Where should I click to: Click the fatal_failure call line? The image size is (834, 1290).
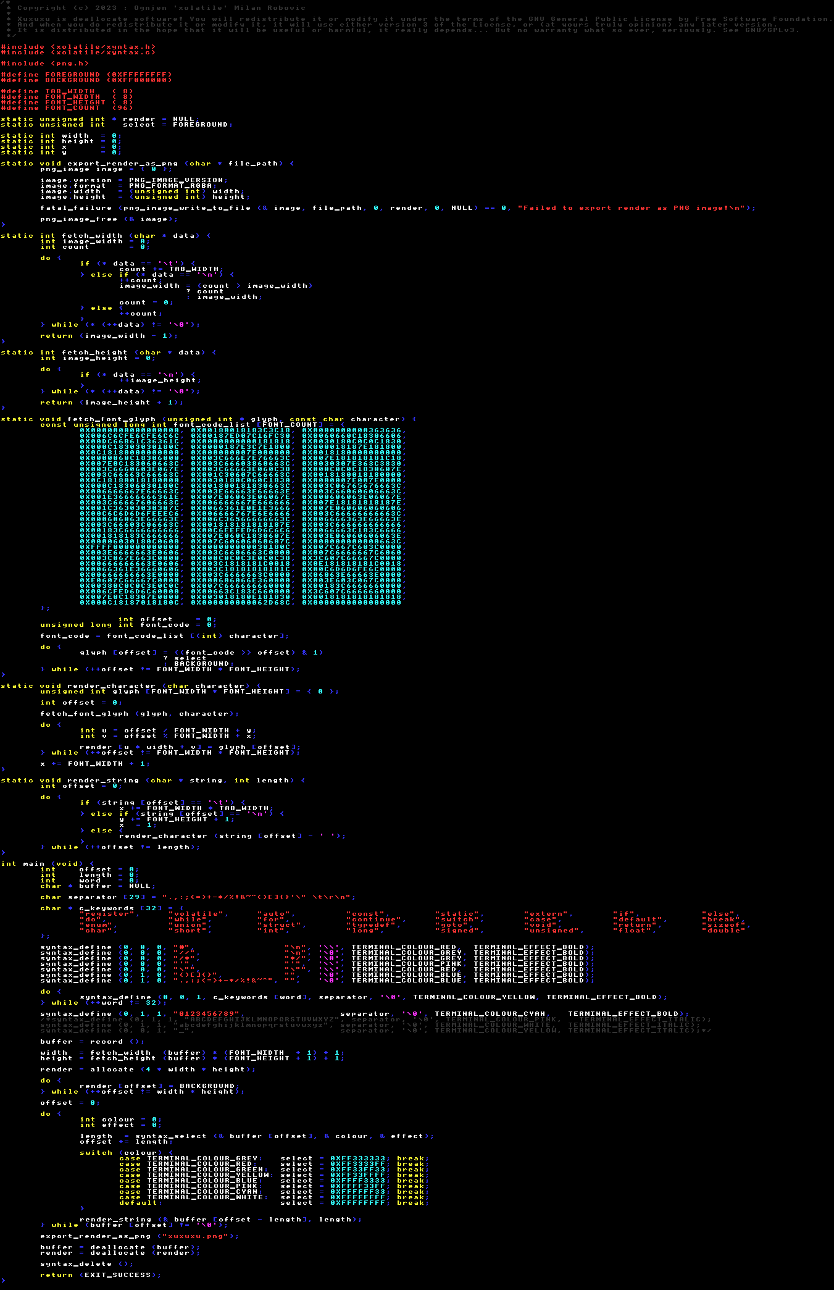[x=398, y=208]
